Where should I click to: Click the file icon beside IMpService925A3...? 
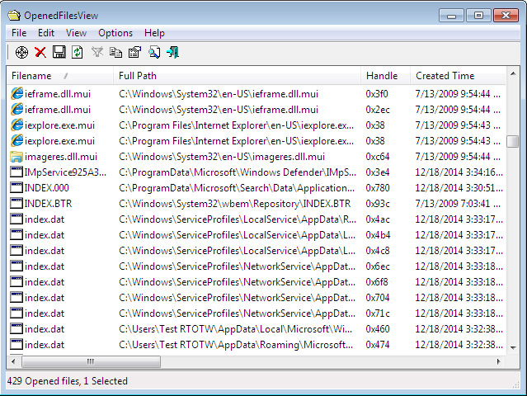[16, 172]
